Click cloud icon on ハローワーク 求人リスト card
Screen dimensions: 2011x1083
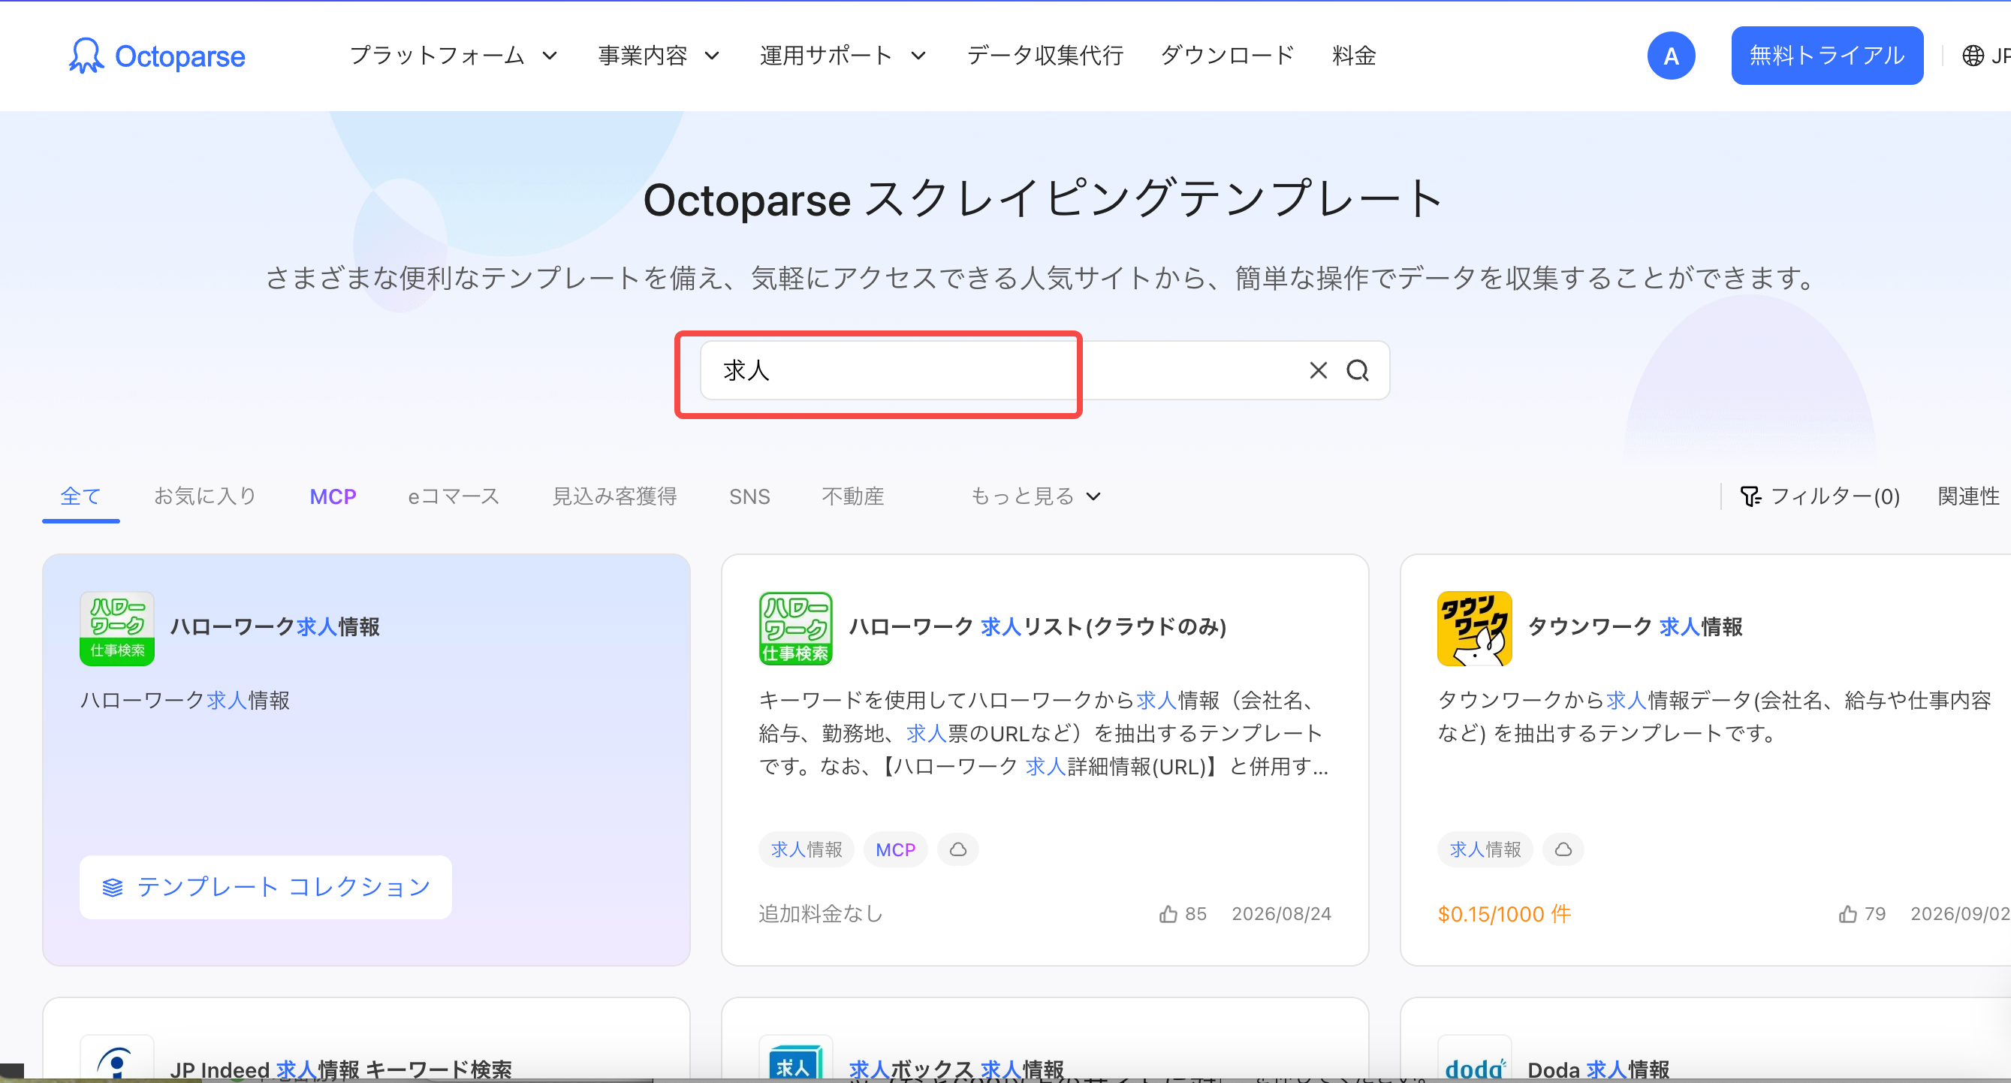(x=958, y=849)
